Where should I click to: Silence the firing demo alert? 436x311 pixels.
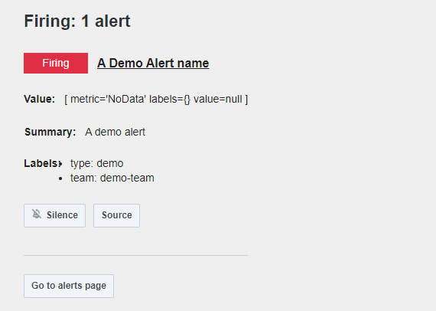click(x=54, y=215)
